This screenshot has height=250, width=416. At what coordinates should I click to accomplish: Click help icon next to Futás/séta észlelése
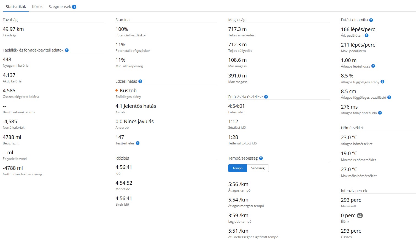[x=266, y=97]
